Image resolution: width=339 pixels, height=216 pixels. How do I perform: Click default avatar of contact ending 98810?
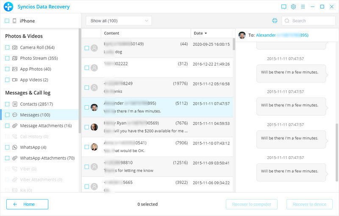94,167
